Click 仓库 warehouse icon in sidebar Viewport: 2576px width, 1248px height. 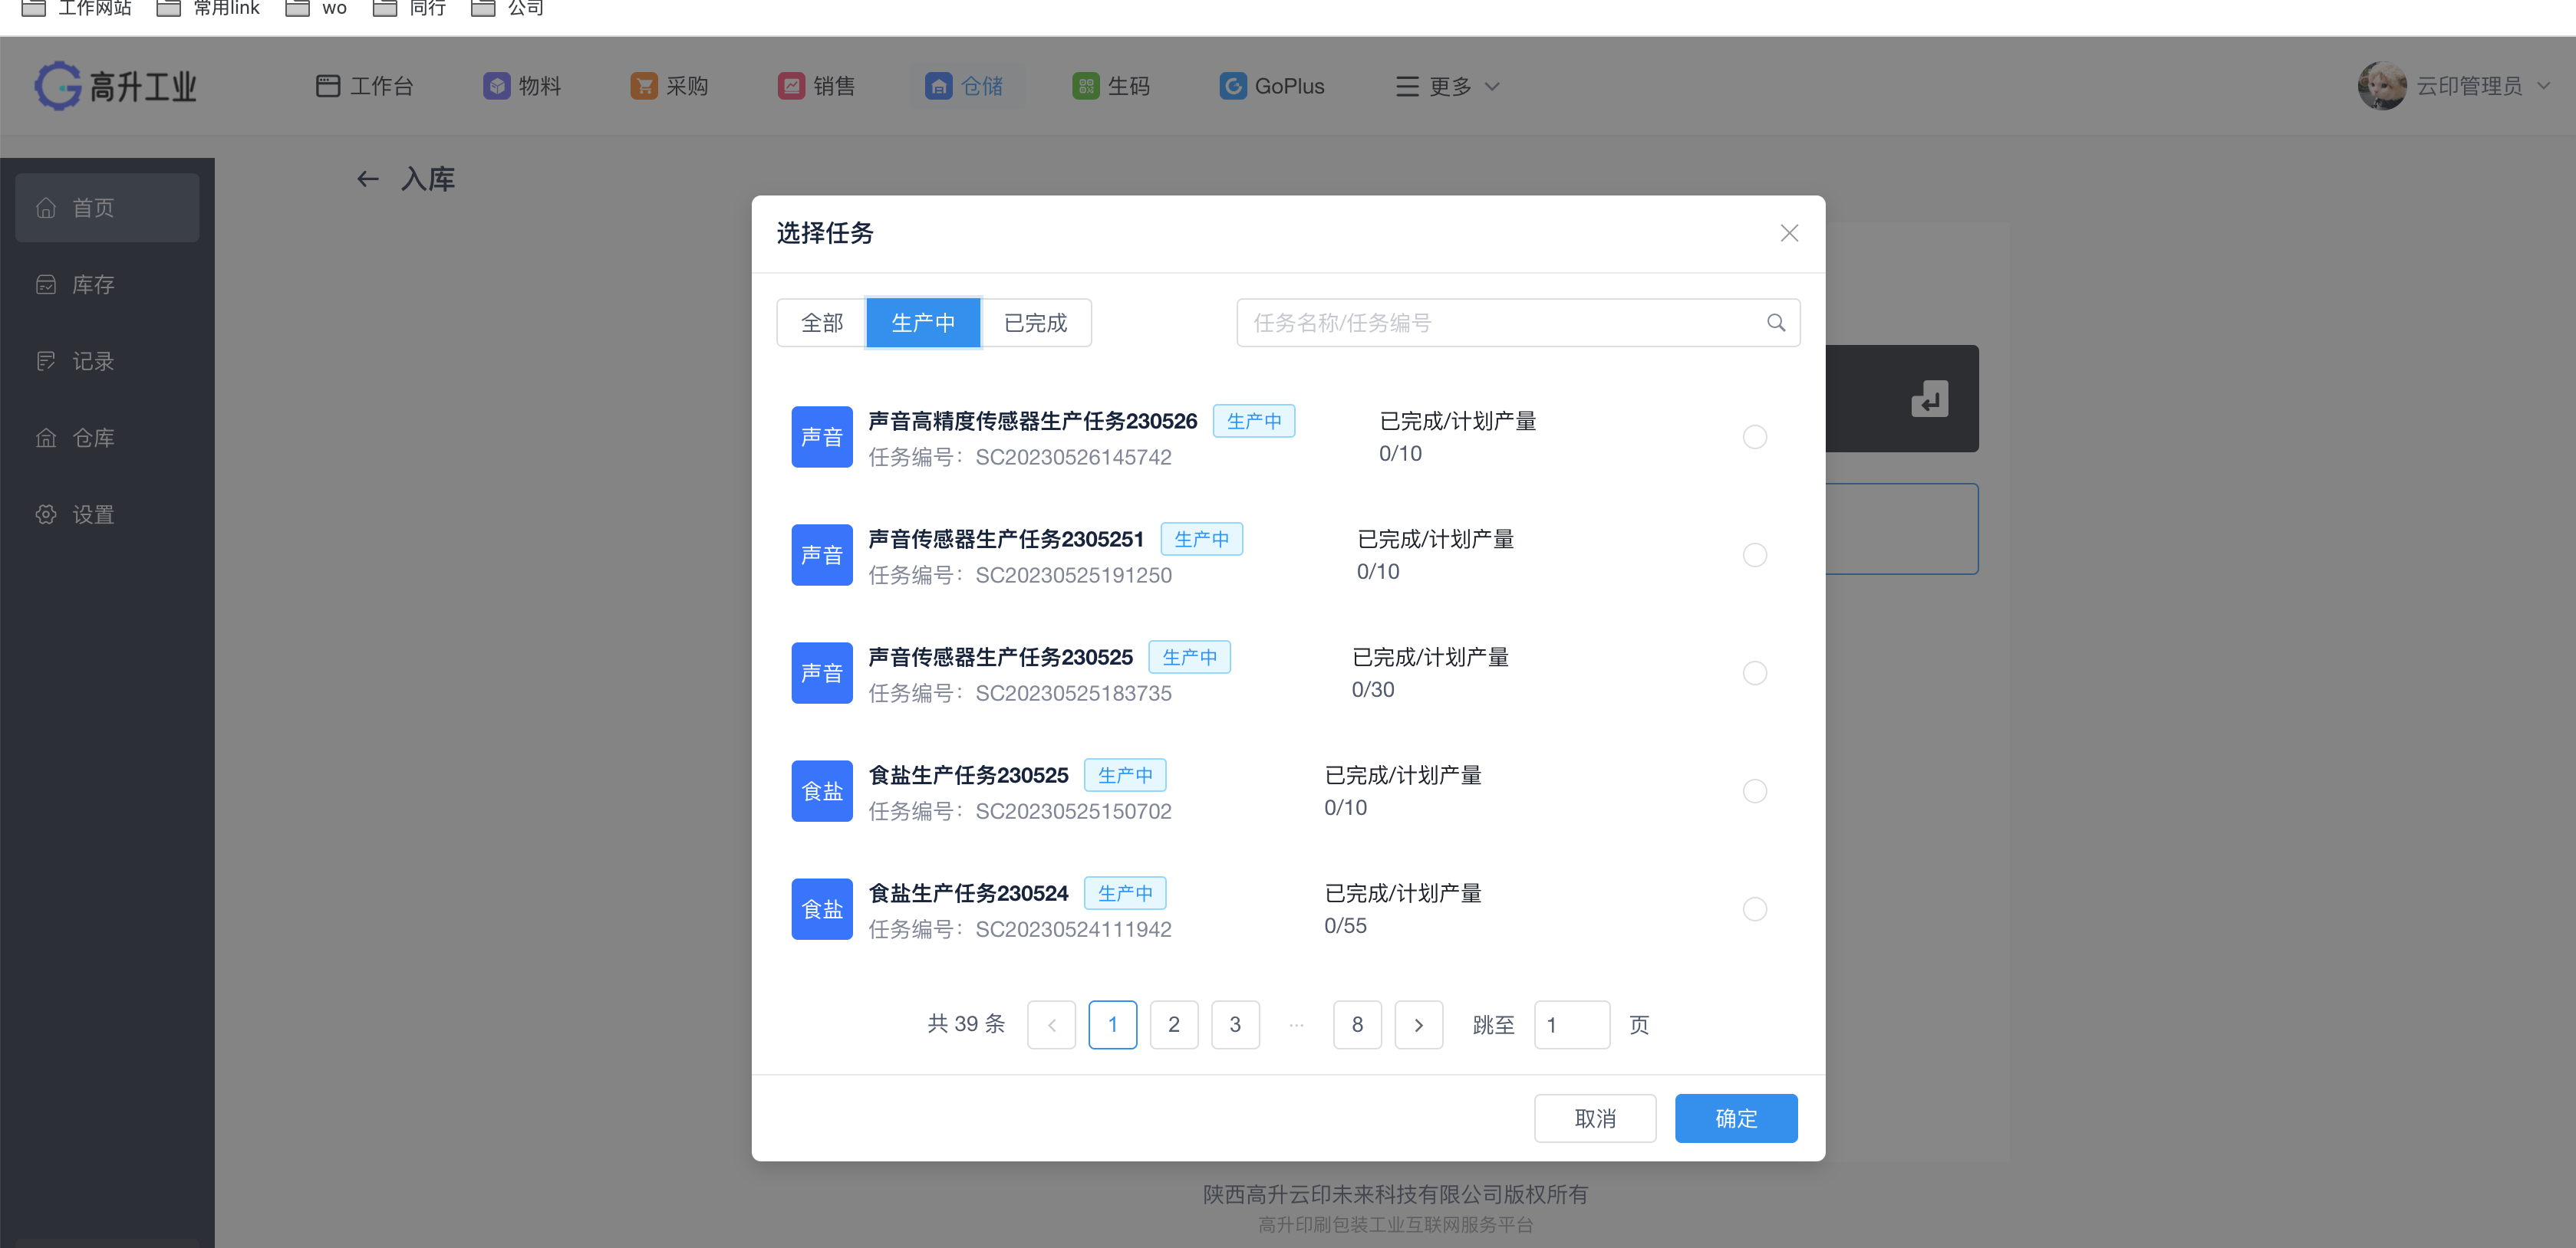click(x=46, y=438)
